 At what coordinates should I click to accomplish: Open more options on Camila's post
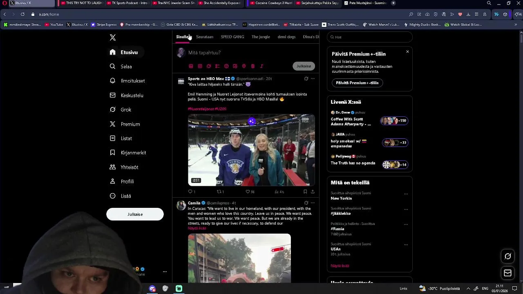click(313, 203)
